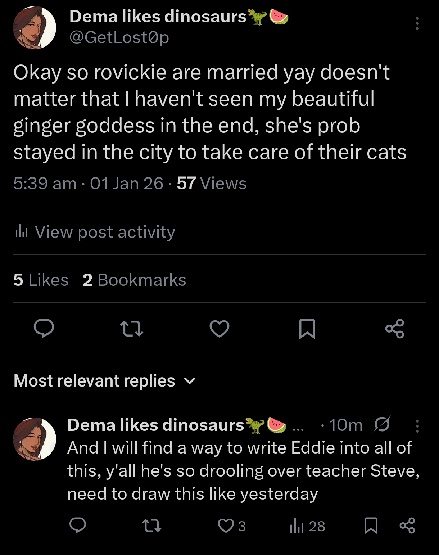Open more options on main post
439x555 pixels.
click(417, 24)
